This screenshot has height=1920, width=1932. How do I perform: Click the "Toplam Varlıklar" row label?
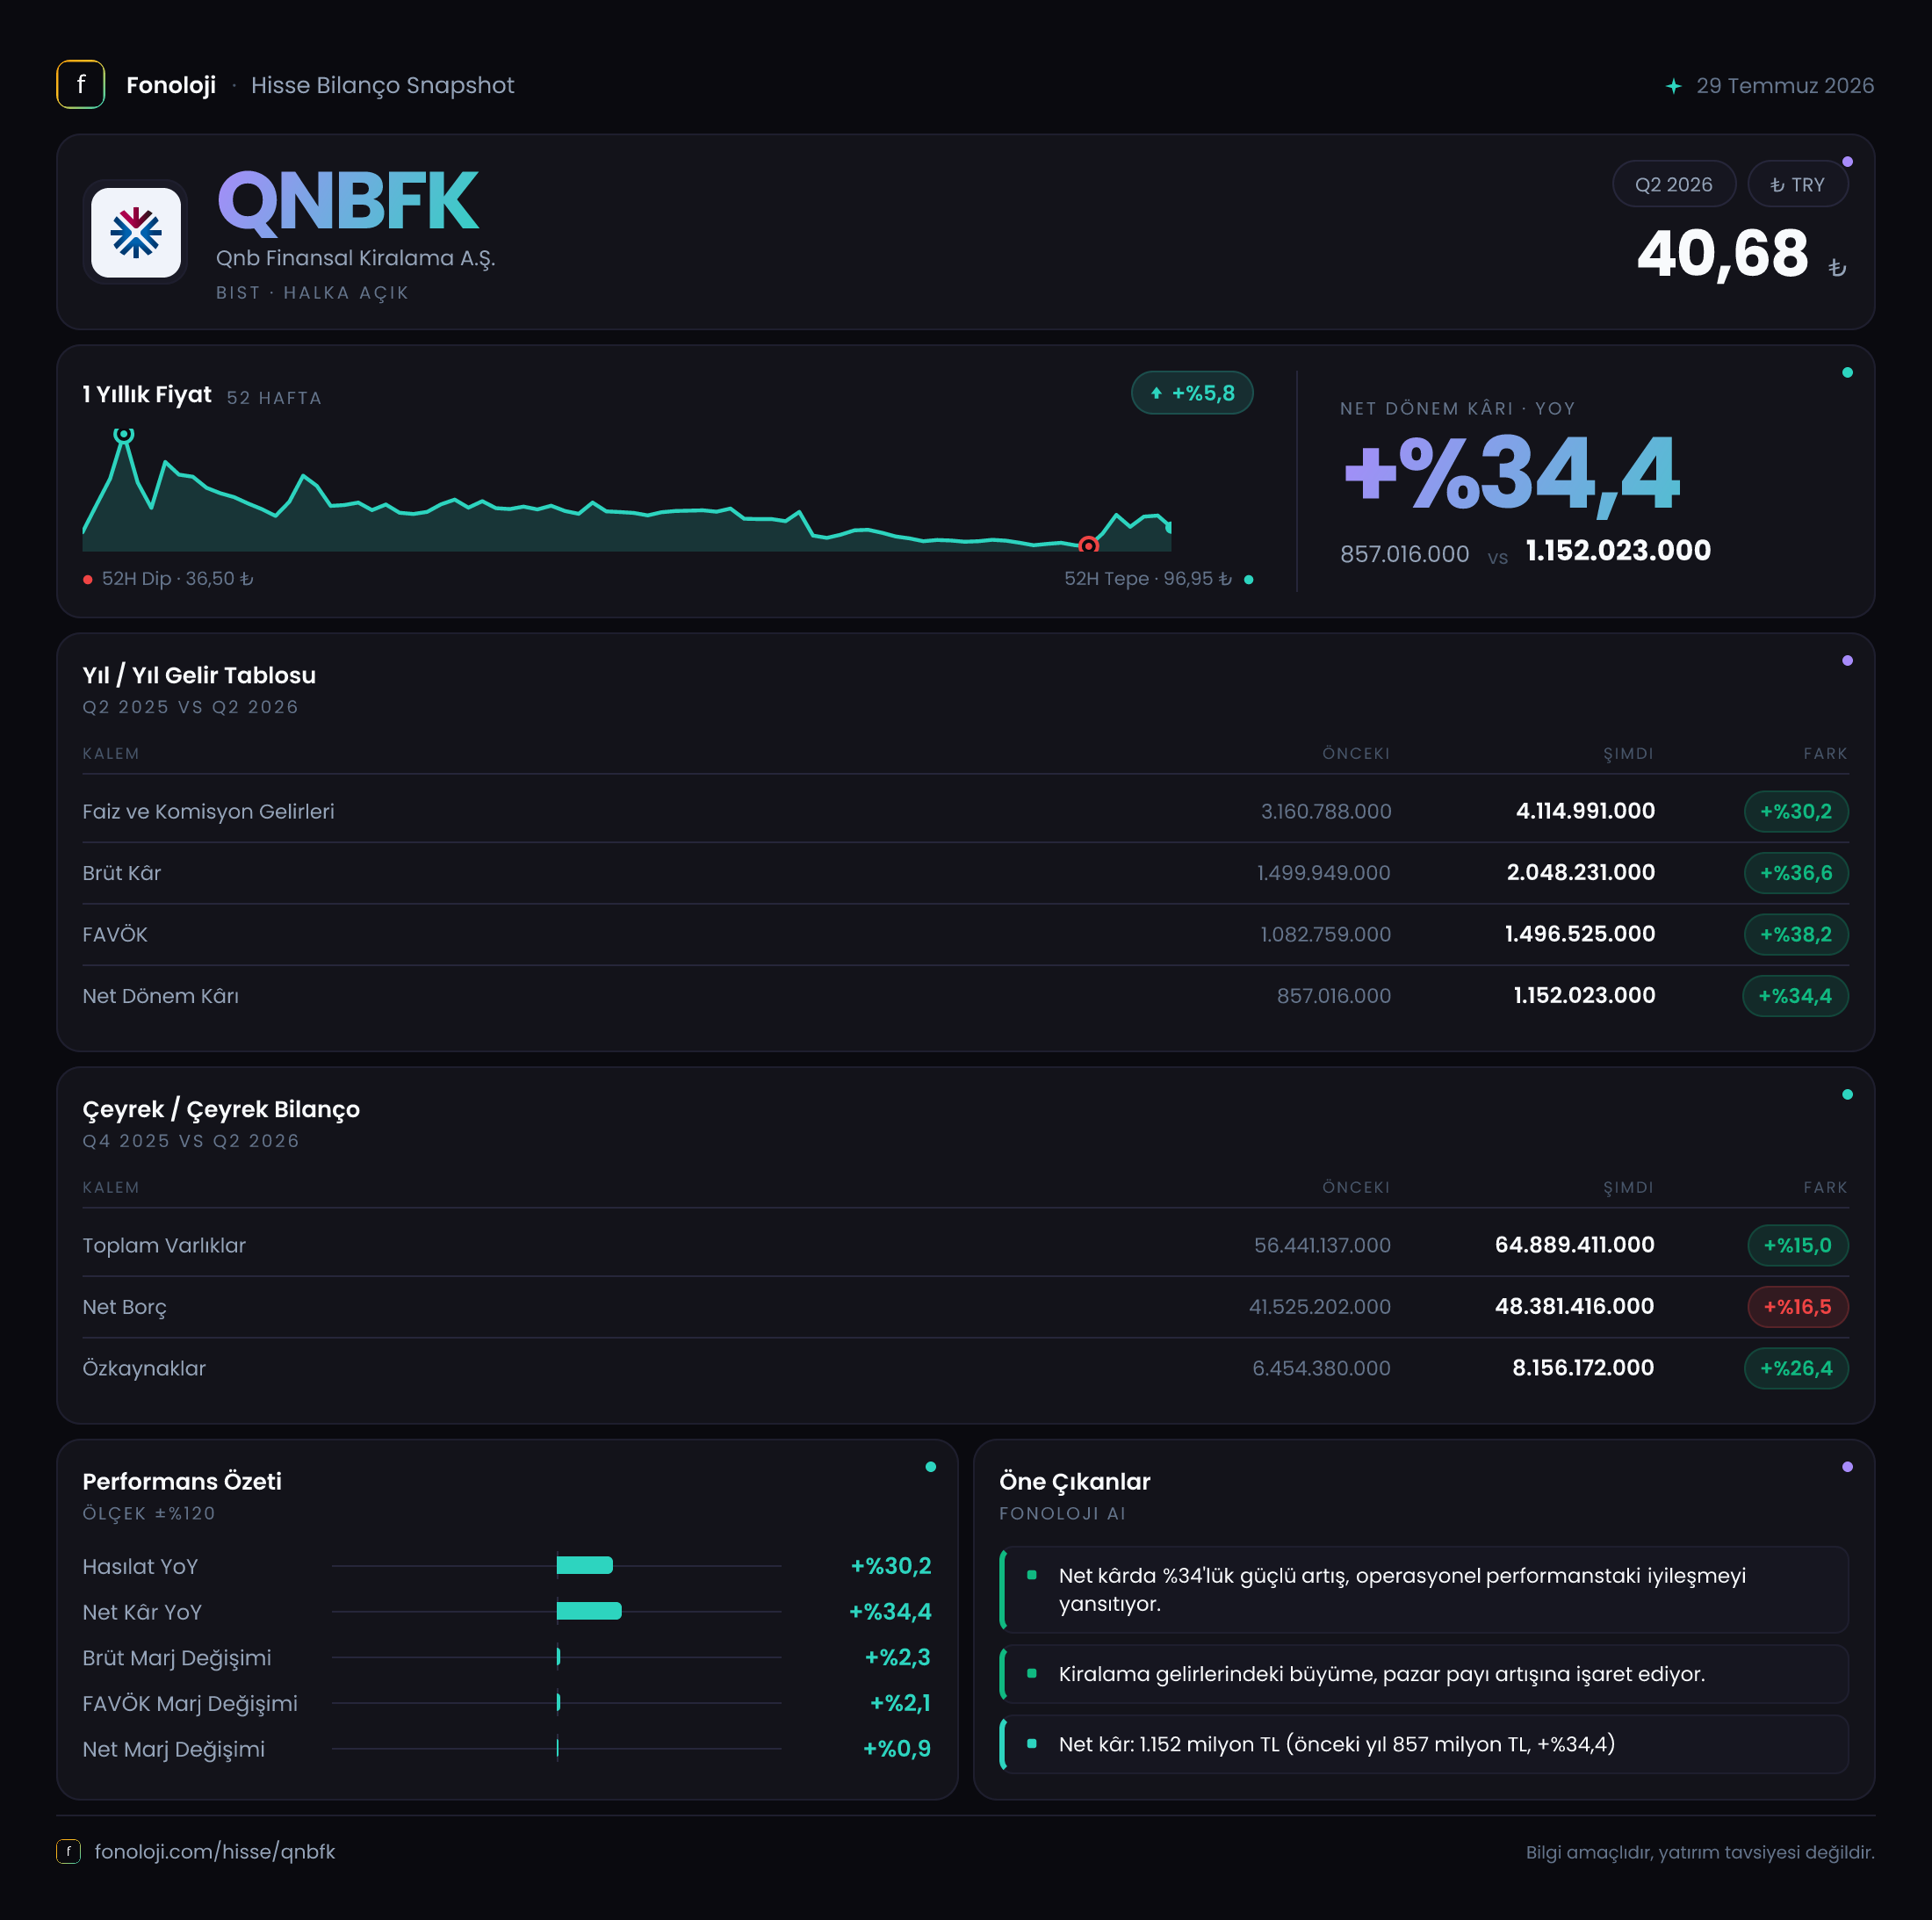(164, 1245)
